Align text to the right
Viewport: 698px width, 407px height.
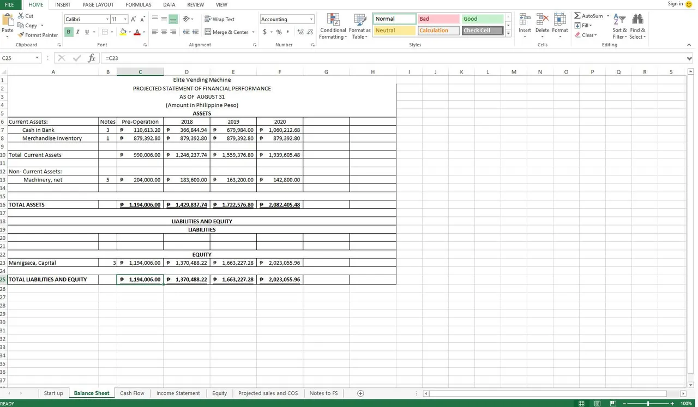pyautogui.click(x=173, y=32)
